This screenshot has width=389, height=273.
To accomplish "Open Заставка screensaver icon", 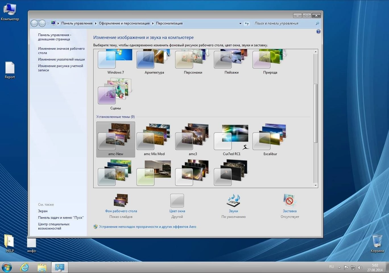I will [290, 201].
